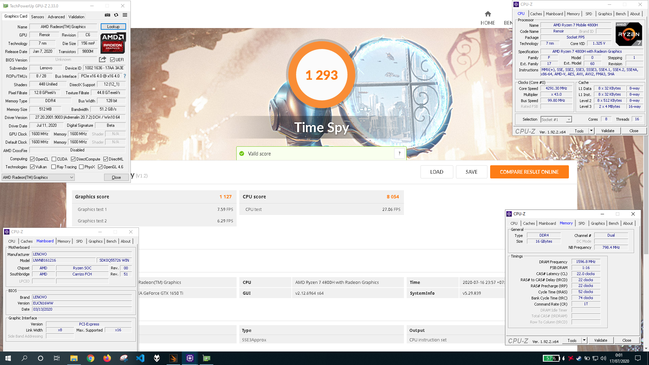This screenshot has height=365, width=649.
Task: Open the network tray icon
Action: (595, 358)
